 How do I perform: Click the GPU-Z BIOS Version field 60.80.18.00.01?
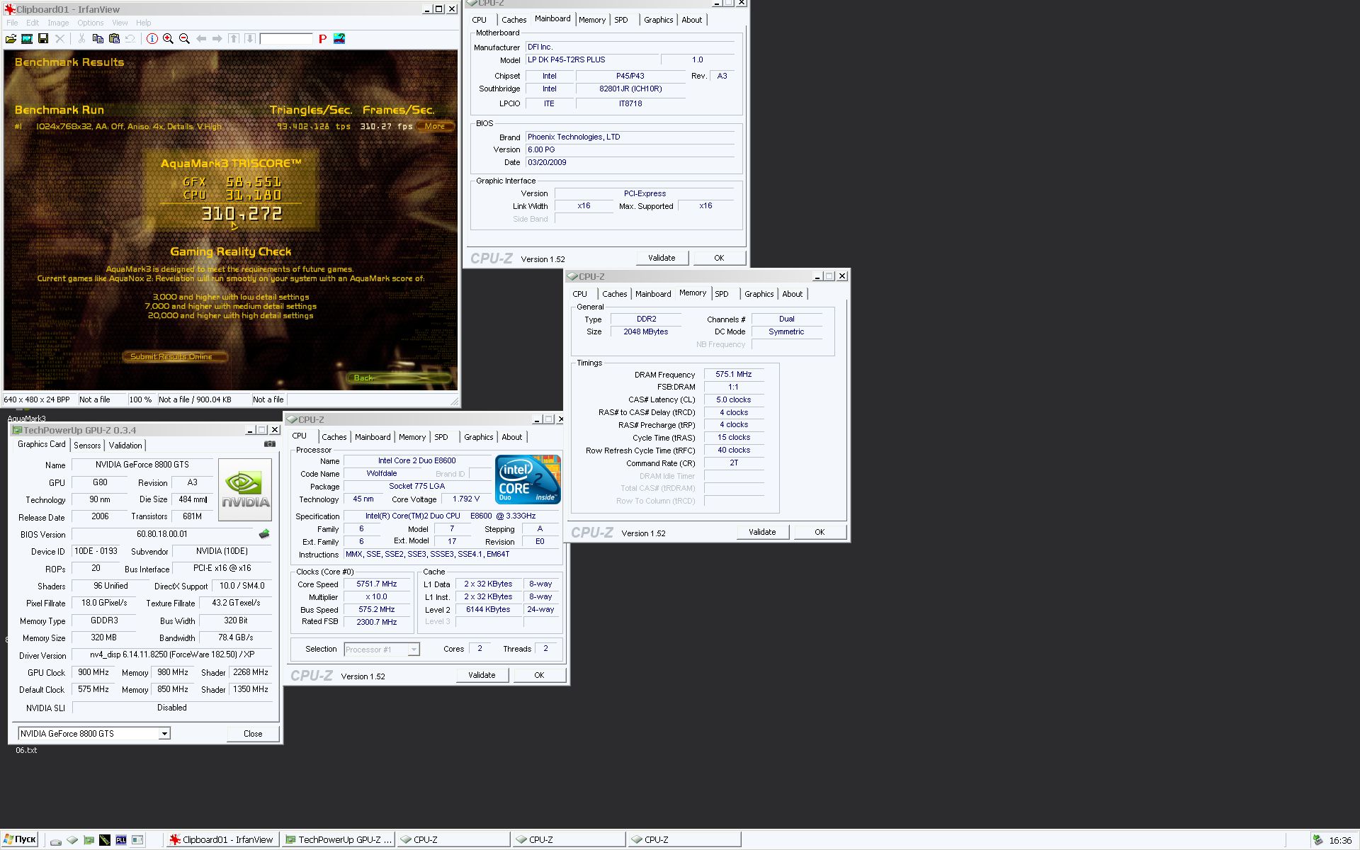162,534
